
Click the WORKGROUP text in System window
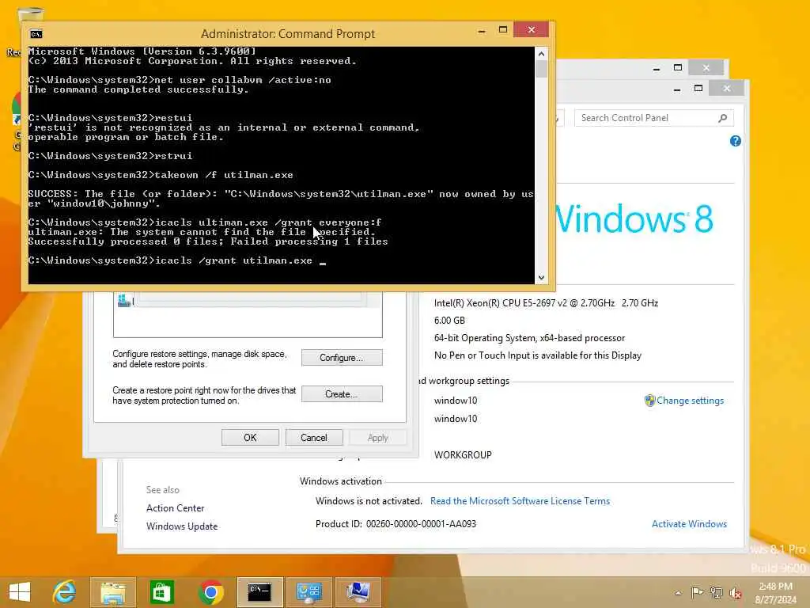pos(463,455)
